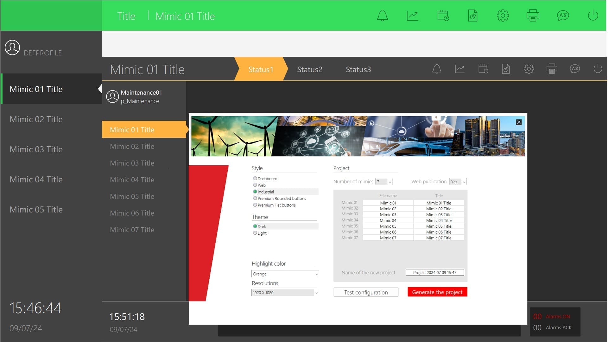Click the Generate the project button

[x=437, y=292]
